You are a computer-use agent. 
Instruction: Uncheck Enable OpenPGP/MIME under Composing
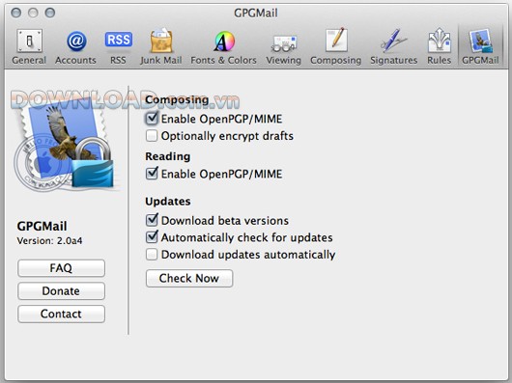tap(152, 119)
